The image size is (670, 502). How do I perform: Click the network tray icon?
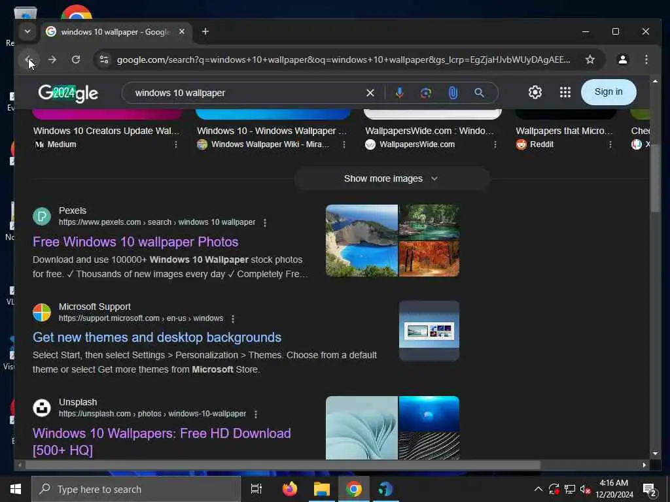tap(569, 489)
